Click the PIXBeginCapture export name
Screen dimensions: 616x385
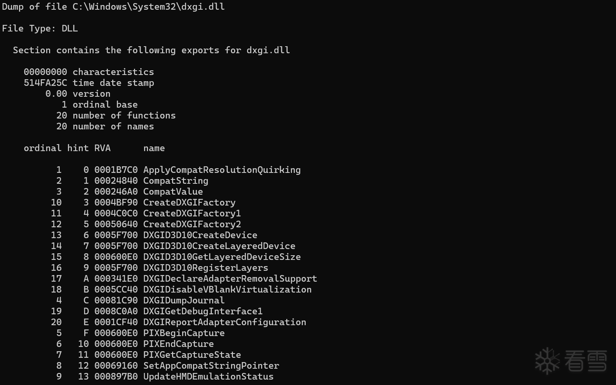(x=184, y=333)
